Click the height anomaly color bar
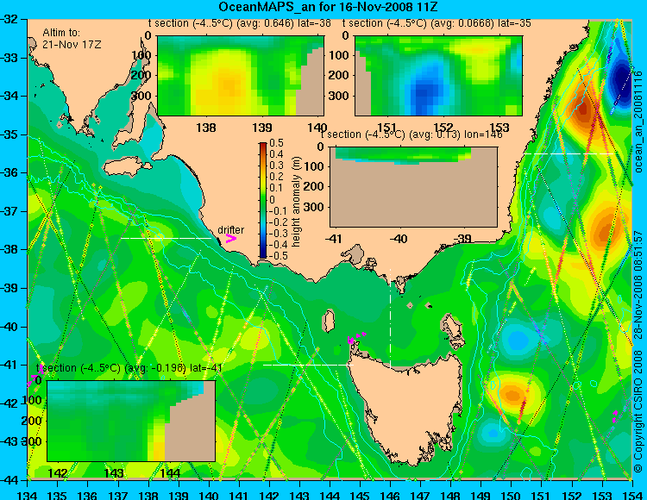This screenshot has height=500, width=647. (x=263, y=200)
